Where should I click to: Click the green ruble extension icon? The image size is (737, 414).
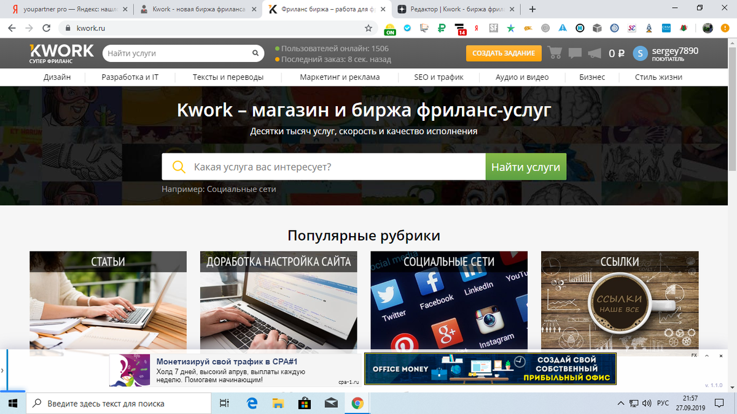[442, 28]
